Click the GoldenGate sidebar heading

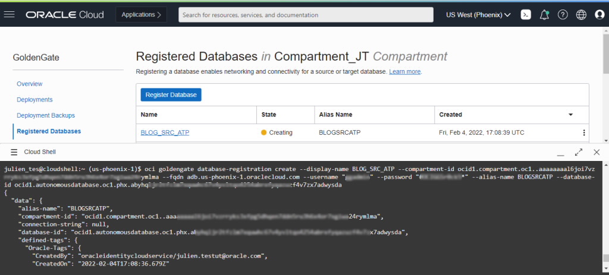pyautogui.click(x=36, y=58)
